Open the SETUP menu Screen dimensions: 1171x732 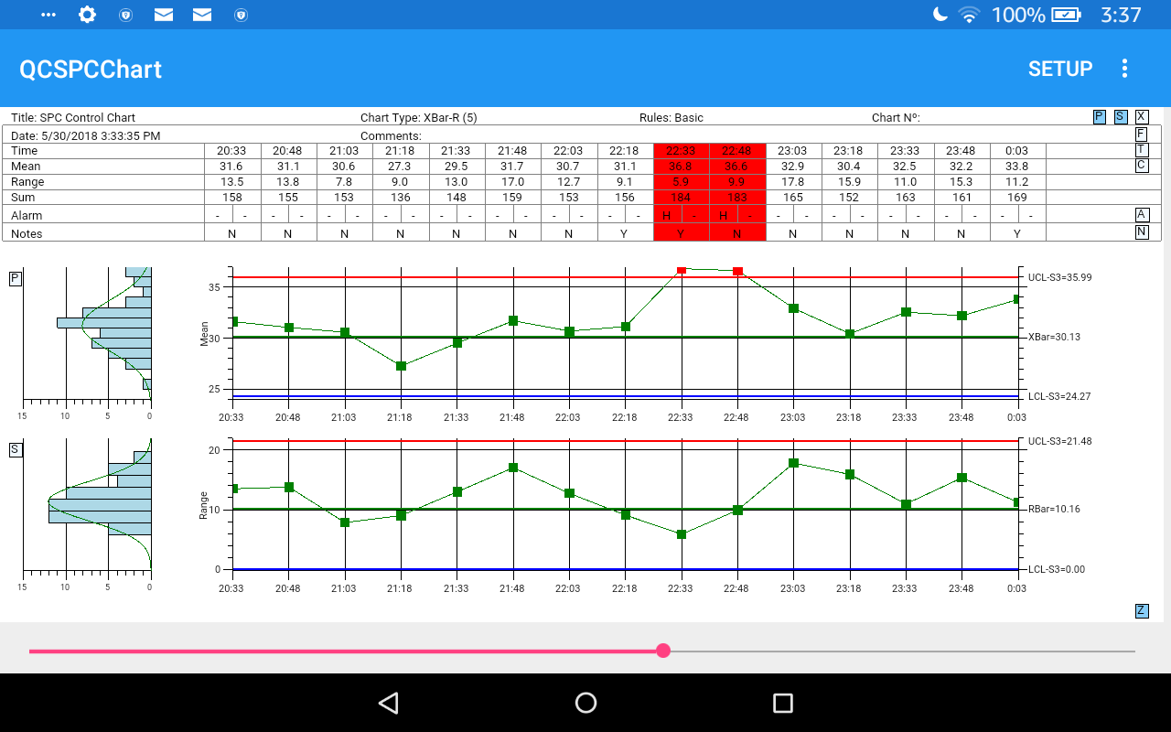(1060, 68)
